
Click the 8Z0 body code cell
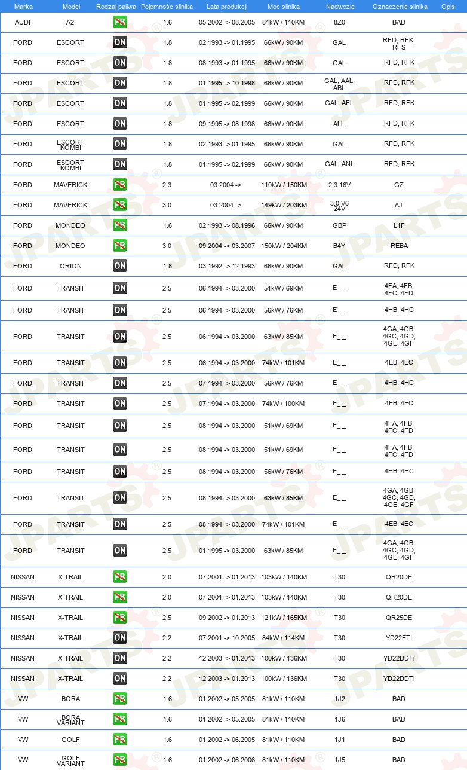click(x=339, y=22)
